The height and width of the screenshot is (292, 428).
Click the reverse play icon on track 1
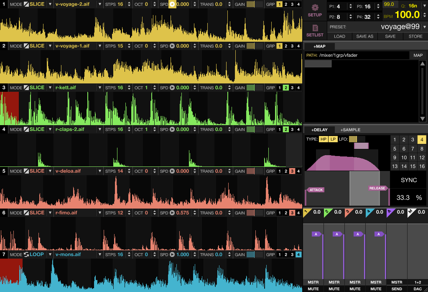click(172, 4)
